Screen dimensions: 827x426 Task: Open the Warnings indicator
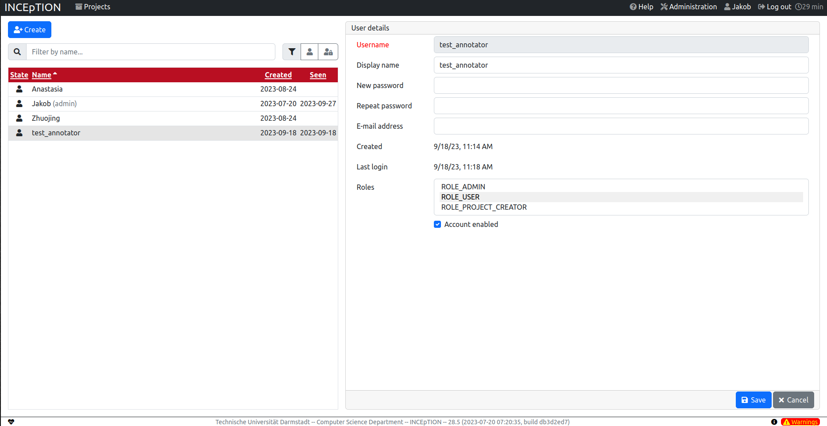(x=800, y=422)
